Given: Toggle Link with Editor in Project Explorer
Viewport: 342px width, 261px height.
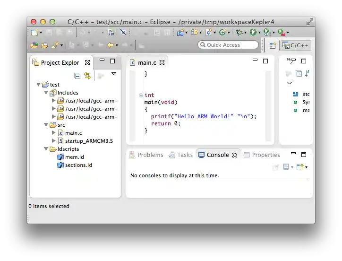Looking at the screenshot, I should tap(87, 76).
